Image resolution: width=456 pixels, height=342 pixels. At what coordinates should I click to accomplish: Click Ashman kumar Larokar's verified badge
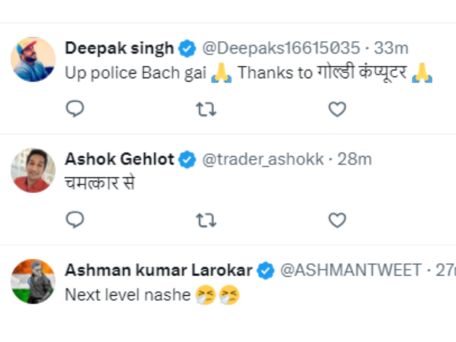click(x=266, y=270)
